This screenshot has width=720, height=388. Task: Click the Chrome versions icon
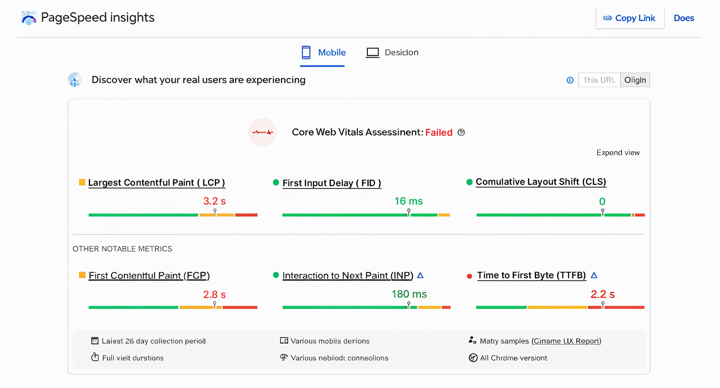473,358
